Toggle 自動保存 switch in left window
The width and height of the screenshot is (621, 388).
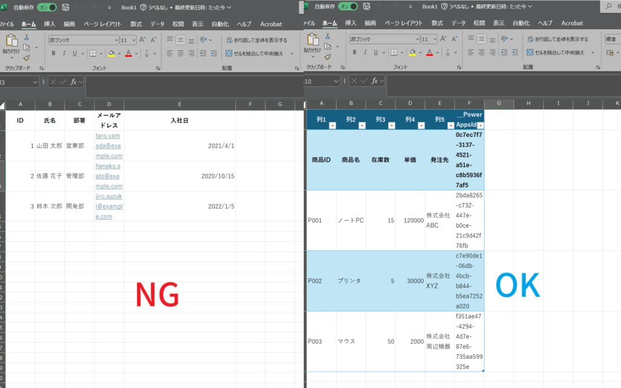point(47,7)
